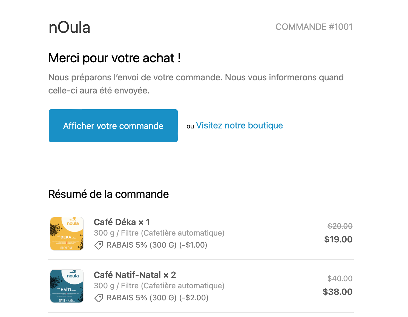Screen dimensions: 408x317
Task: Click the discount tag icon under Café Natif-Natal
Action: click(99, 298)
